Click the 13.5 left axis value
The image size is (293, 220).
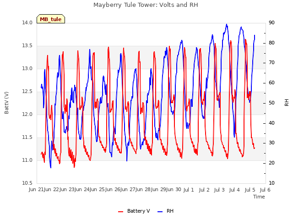click(27, 46)
